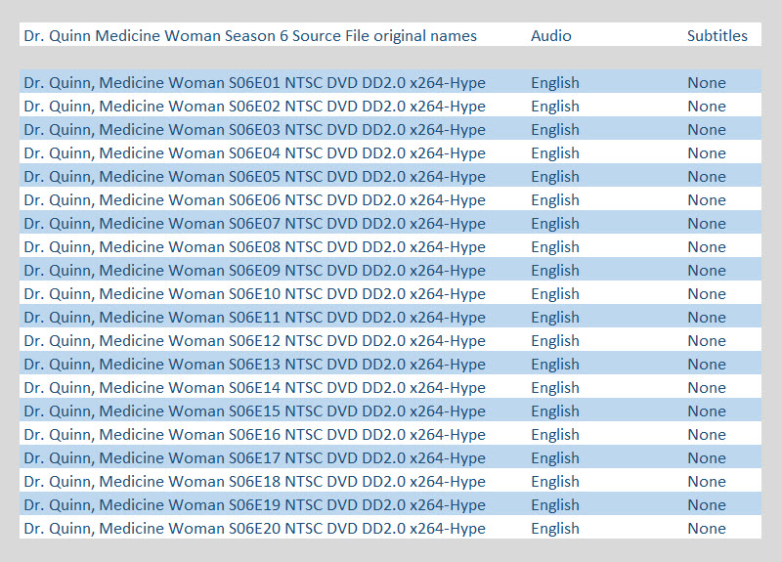Click 'English' audio in the S06E17 row
Screen dimensions: 782x562
click(555, 457)
